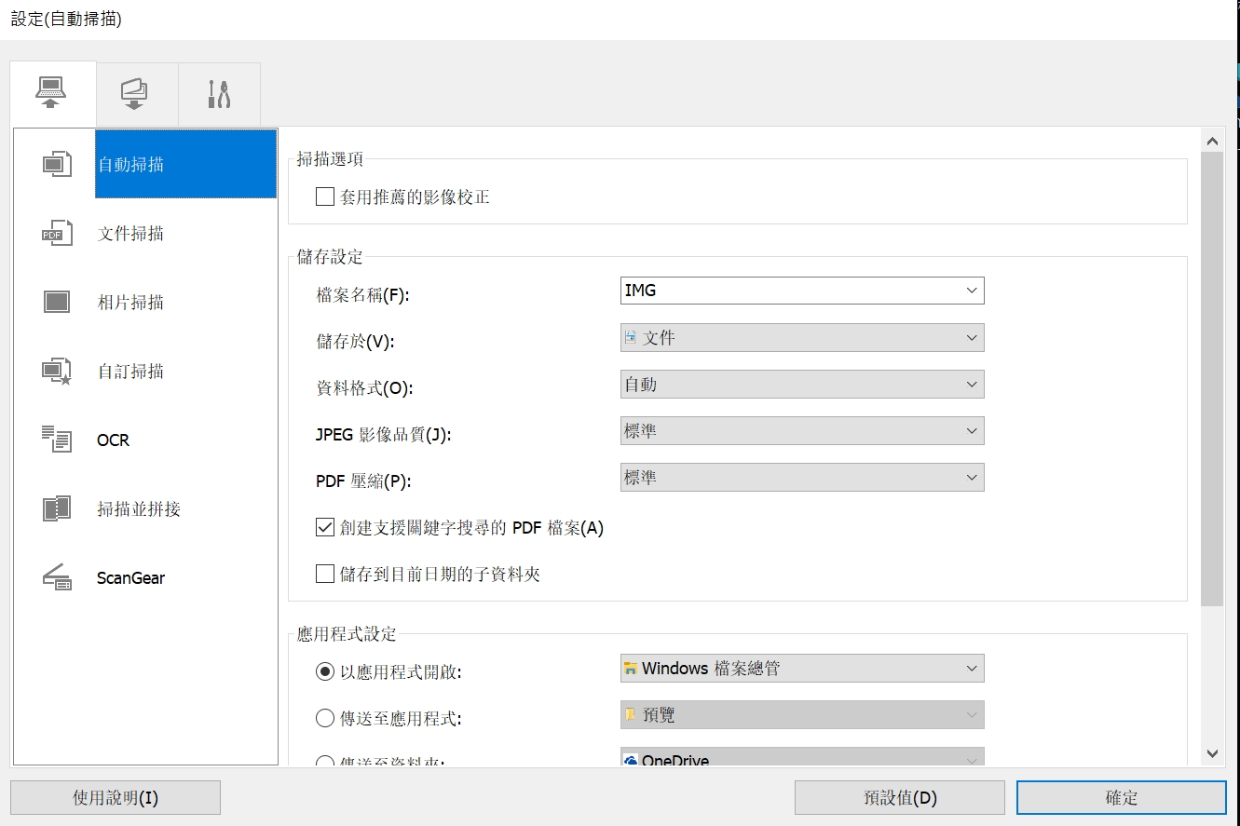Open the OneDrive folder dropdown
Screen dimensions: 1240x826
[802, 758]
